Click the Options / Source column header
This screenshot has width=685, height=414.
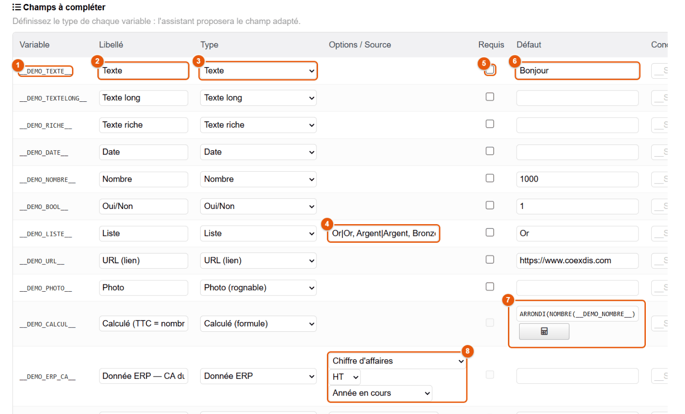coord(360,45)
